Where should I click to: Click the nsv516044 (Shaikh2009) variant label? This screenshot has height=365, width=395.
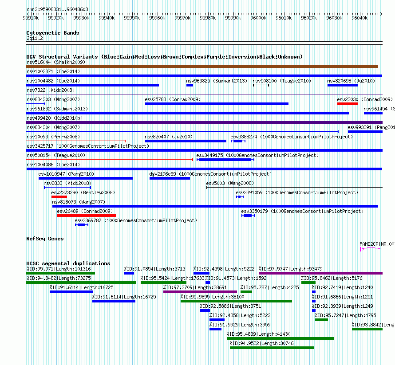point(56,62)
